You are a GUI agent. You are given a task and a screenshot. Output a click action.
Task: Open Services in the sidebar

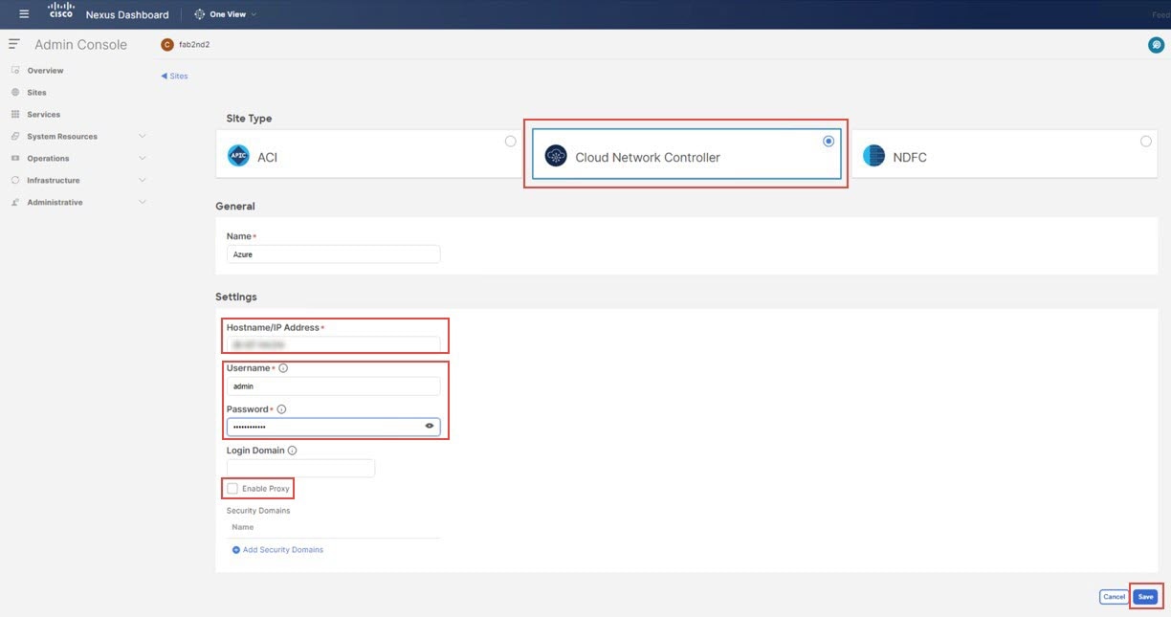click(43, 115)
